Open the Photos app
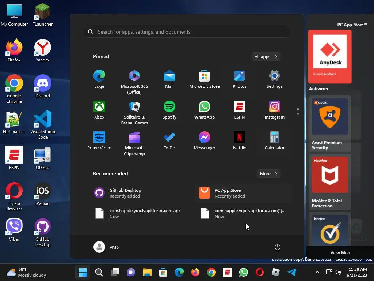This screenshot has width=374, height=281. (240, 79)
